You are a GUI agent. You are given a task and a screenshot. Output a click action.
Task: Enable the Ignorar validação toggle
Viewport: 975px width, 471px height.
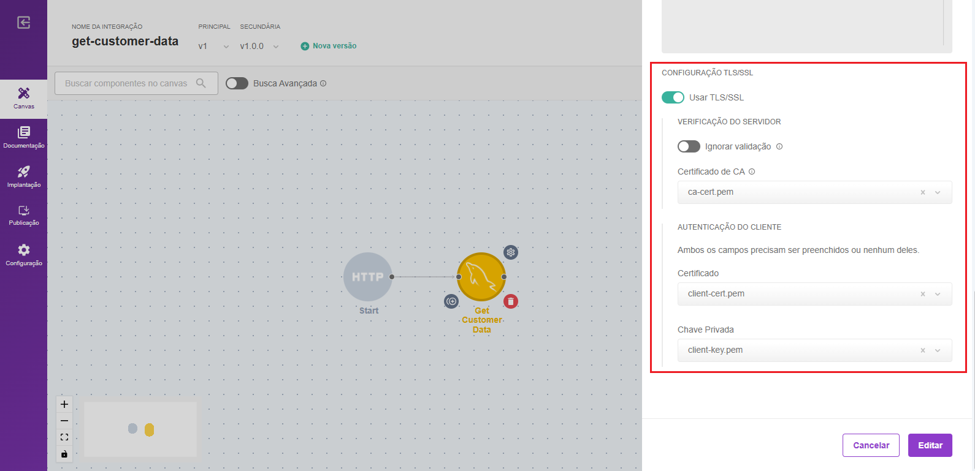[x=689, y=146]
